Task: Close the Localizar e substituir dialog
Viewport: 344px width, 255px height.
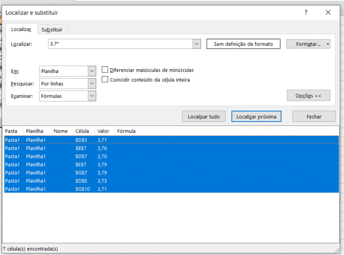Action: point(328,13)
